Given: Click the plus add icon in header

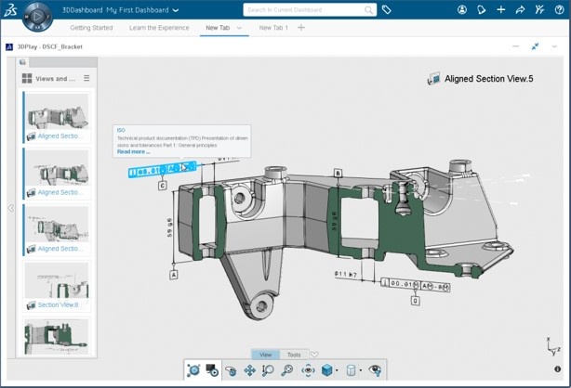Looking at the screenshot, I should click(x=501, y=10).
